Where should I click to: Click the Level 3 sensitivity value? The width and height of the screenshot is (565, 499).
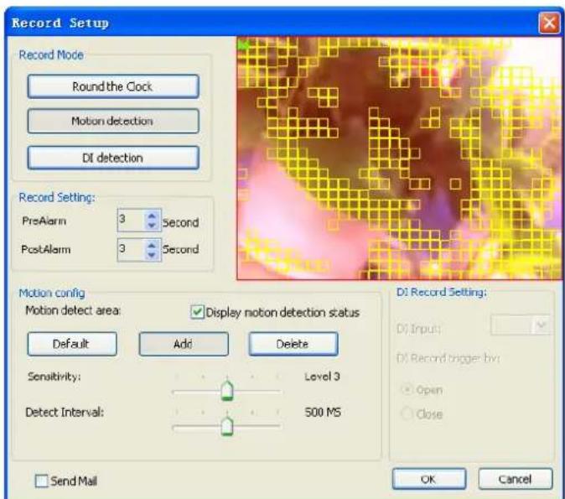click(322, 377)
